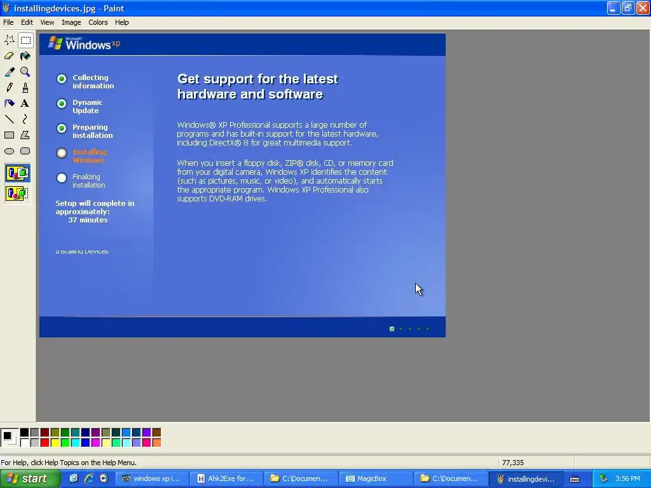Screen dimensions: 651x488
Task: Pick the brown color swatch
Action: click(x=156, y=432)
